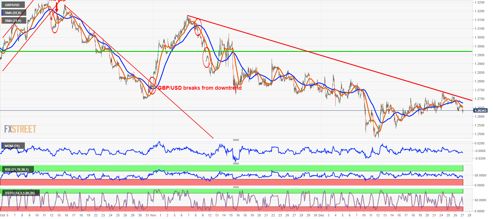This screenshot has height=219, width=493.
Task: Click the 50.0000 label on SSTO axis
Action: point(480,200)
